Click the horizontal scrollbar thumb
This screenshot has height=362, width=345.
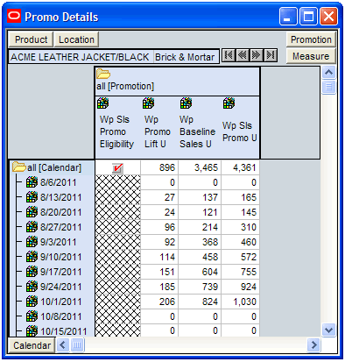77,345
